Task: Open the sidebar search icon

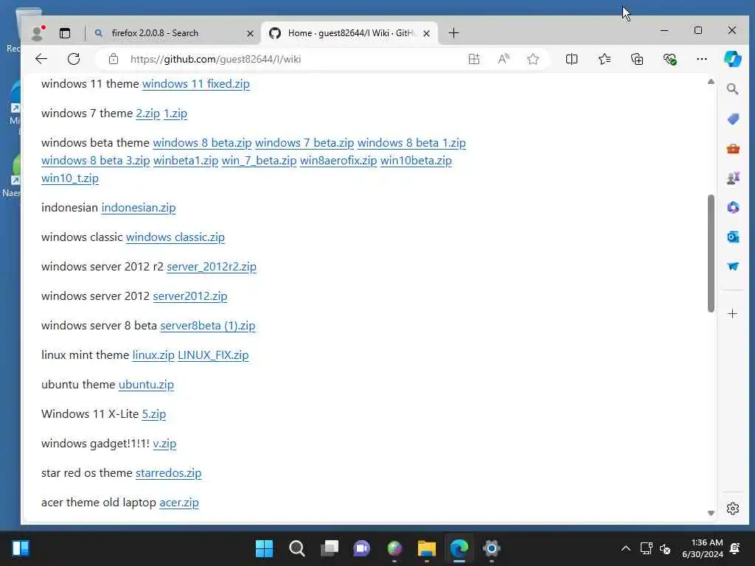Action: coord(732,89)
